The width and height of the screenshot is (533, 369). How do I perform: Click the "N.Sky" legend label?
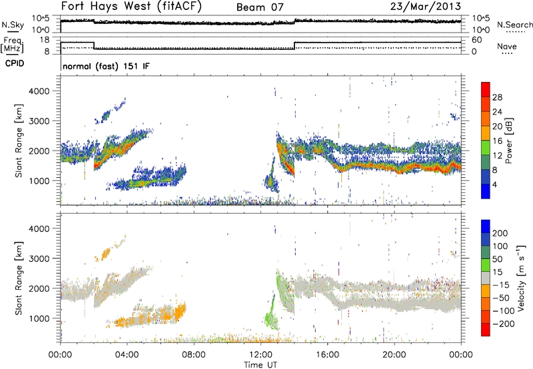[x=13, y=25]
